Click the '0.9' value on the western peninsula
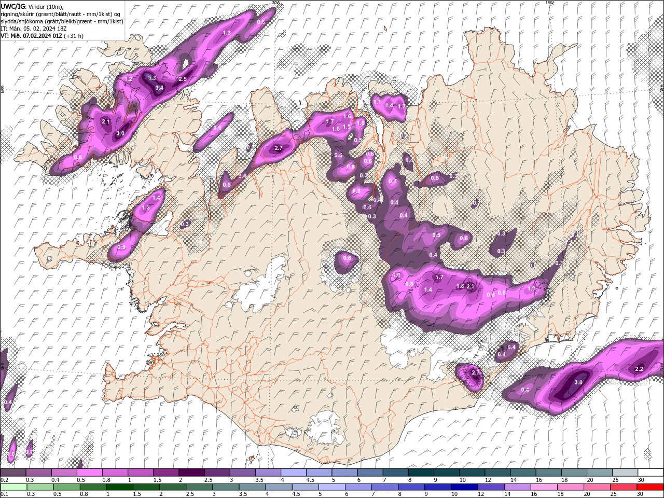The image size is (664, 498). (x=122, y=247)
